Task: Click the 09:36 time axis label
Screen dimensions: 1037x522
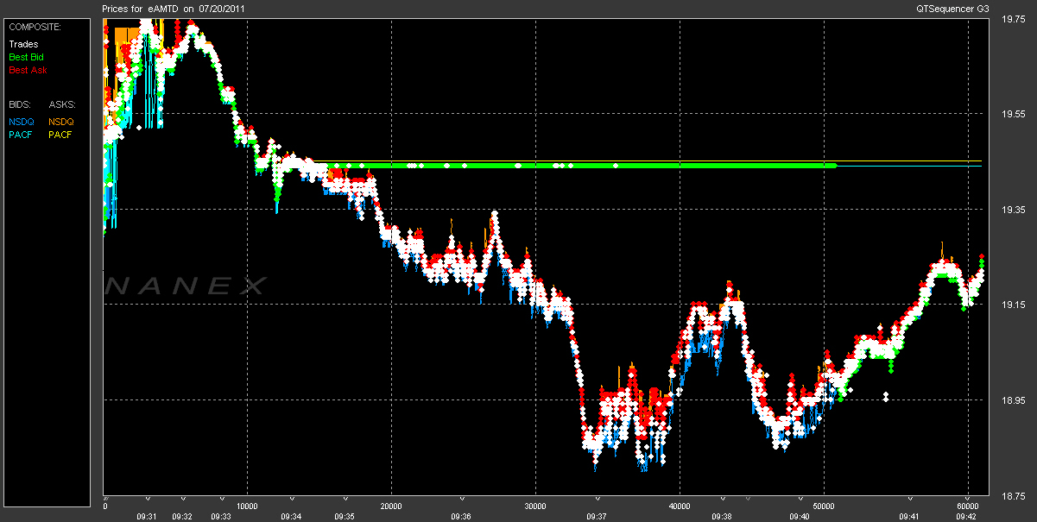Action: point(461,516)
